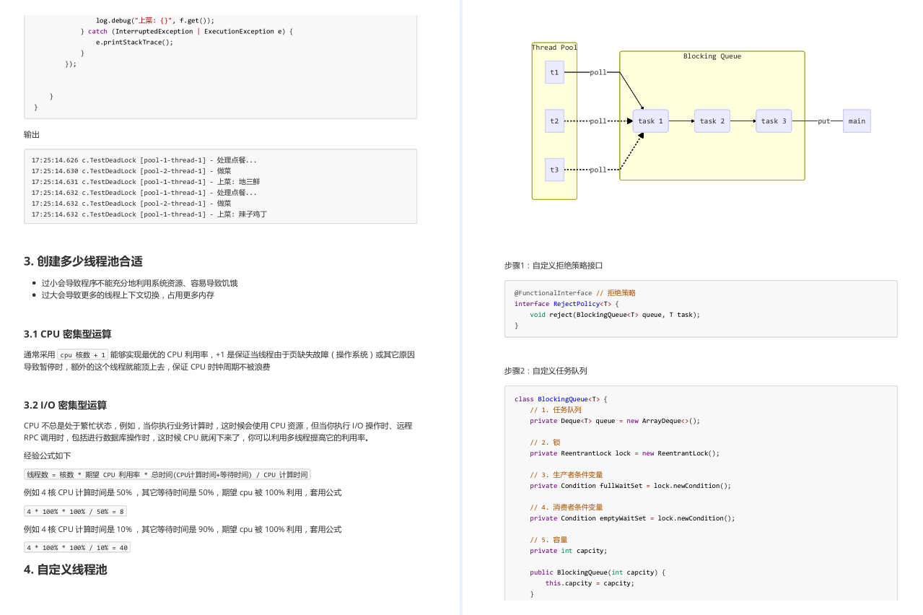
Task: Click log line ending '上菜: 辣子鸡丁'
Action: pyautogui.click(x=149, y=214)
